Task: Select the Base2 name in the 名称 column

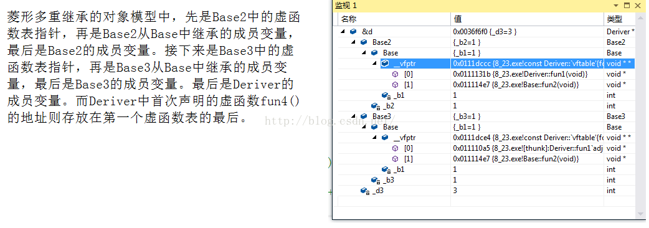Action: [382, 42]
